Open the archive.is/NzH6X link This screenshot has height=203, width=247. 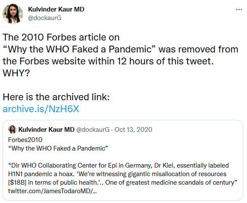pos(41,109)
